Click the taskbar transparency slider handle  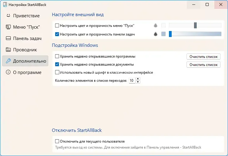[x=170, y=34]
